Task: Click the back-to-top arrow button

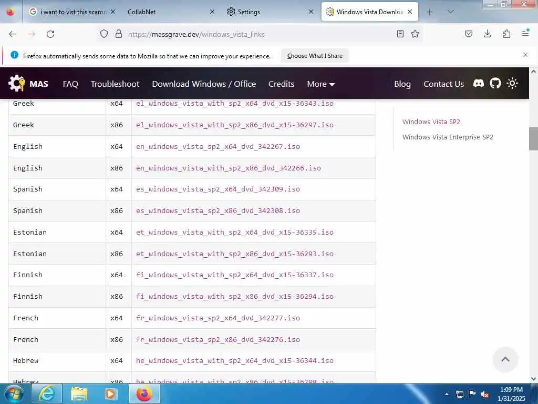Action: (505, 359)
